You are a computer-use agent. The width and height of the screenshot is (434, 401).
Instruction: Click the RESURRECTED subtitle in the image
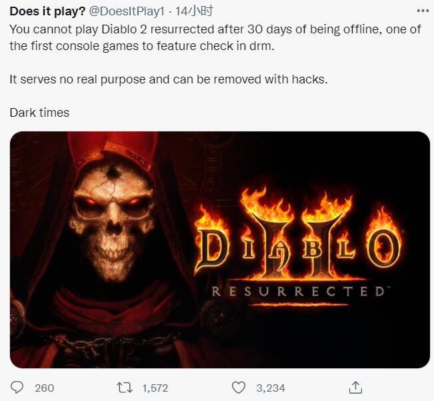tap(297, 292)
